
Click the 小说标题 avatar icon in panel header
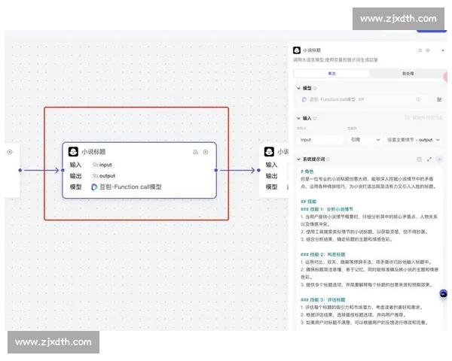pyautogui.click(x=297, y=50)
